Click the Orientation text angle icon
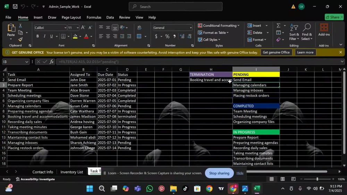The height and width of the screenshot is (195, 347). pos(122,27)
